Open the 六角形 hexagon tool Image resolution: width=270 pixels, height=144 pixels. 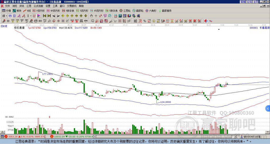click(151, 11)
